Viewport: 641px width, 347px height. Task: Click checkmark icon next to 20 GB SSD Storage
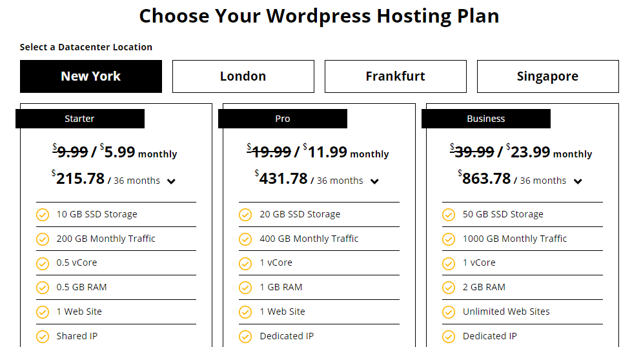[245, 215]
